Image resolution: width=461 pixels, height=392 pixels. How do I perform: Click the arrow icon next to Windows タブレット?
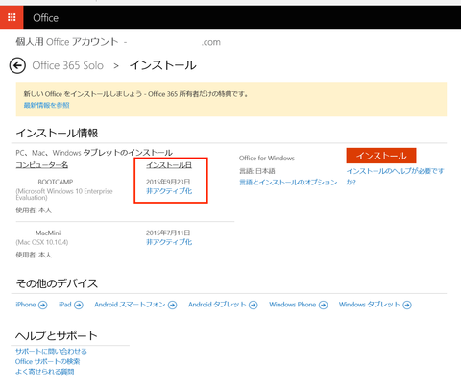click(407, 305)
